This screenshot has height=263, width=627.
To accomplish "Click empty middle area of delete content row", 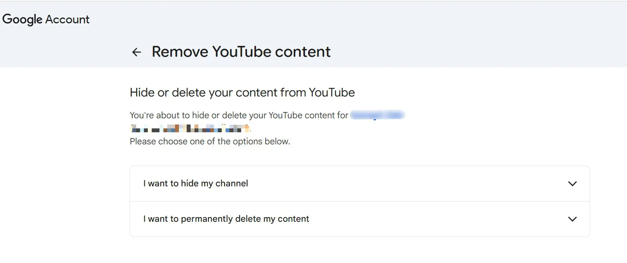I will point(436,219).
